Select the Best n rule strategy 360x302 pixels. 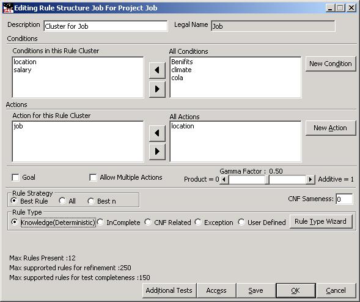pos(91,201)
